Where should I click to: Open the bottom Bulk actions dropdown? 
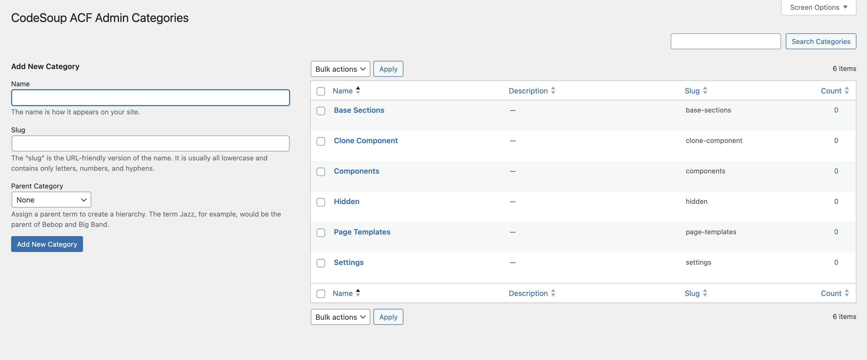click(x=340, y=317)
